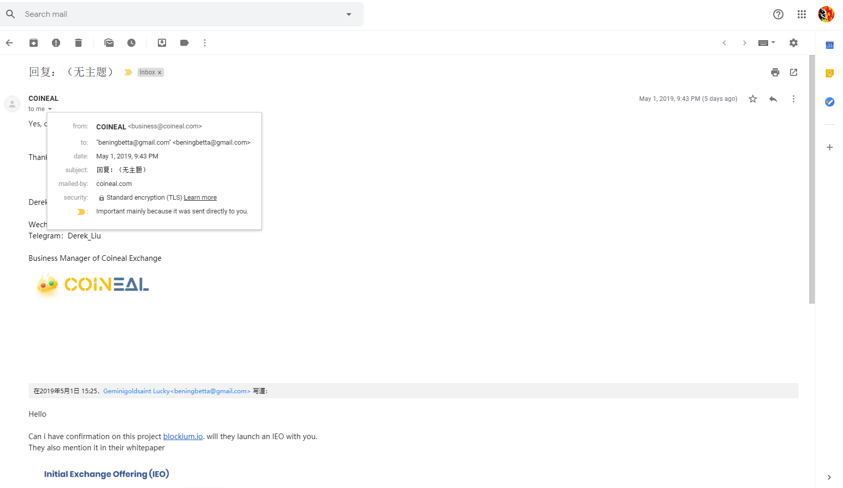Go back to inbox arrow
The width and height of the screenshot is (843, 488).
point(9,43)
